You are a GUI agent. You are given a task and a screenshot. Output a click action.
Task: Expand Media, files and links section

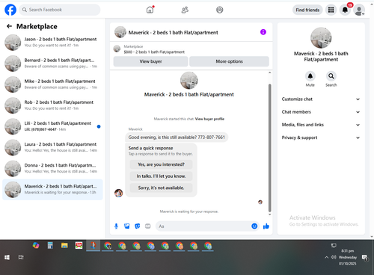321,125
